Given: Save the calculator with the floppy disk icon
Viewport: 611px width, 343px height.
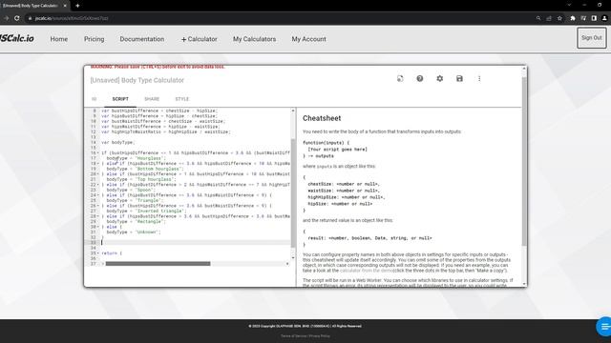Looking at the screenshot, I should 459,78.
